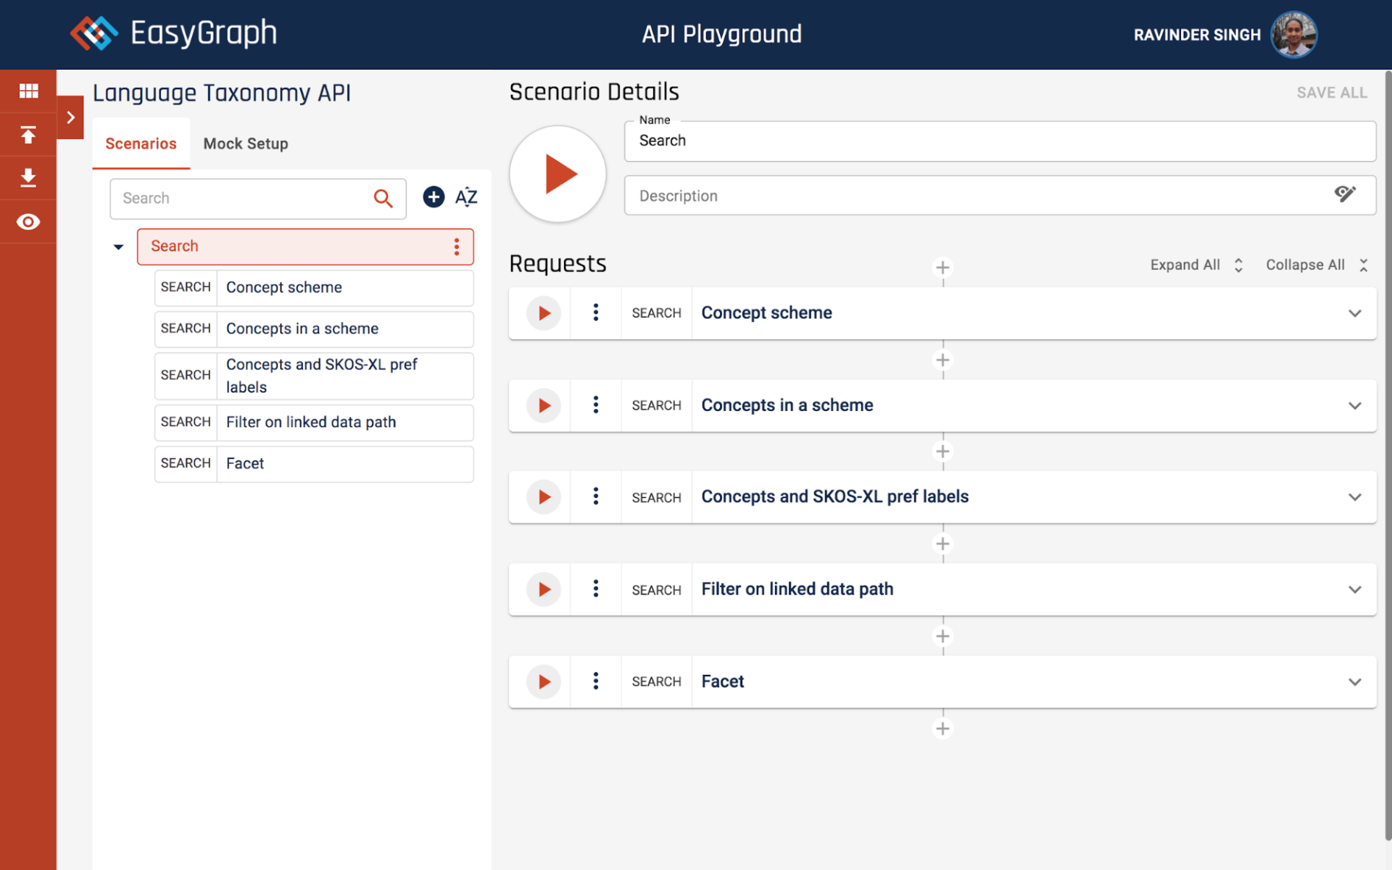Screen dimensions: 1392x870
Task: Click the download icon in left sidebar
Action: [x=28, y=178]
